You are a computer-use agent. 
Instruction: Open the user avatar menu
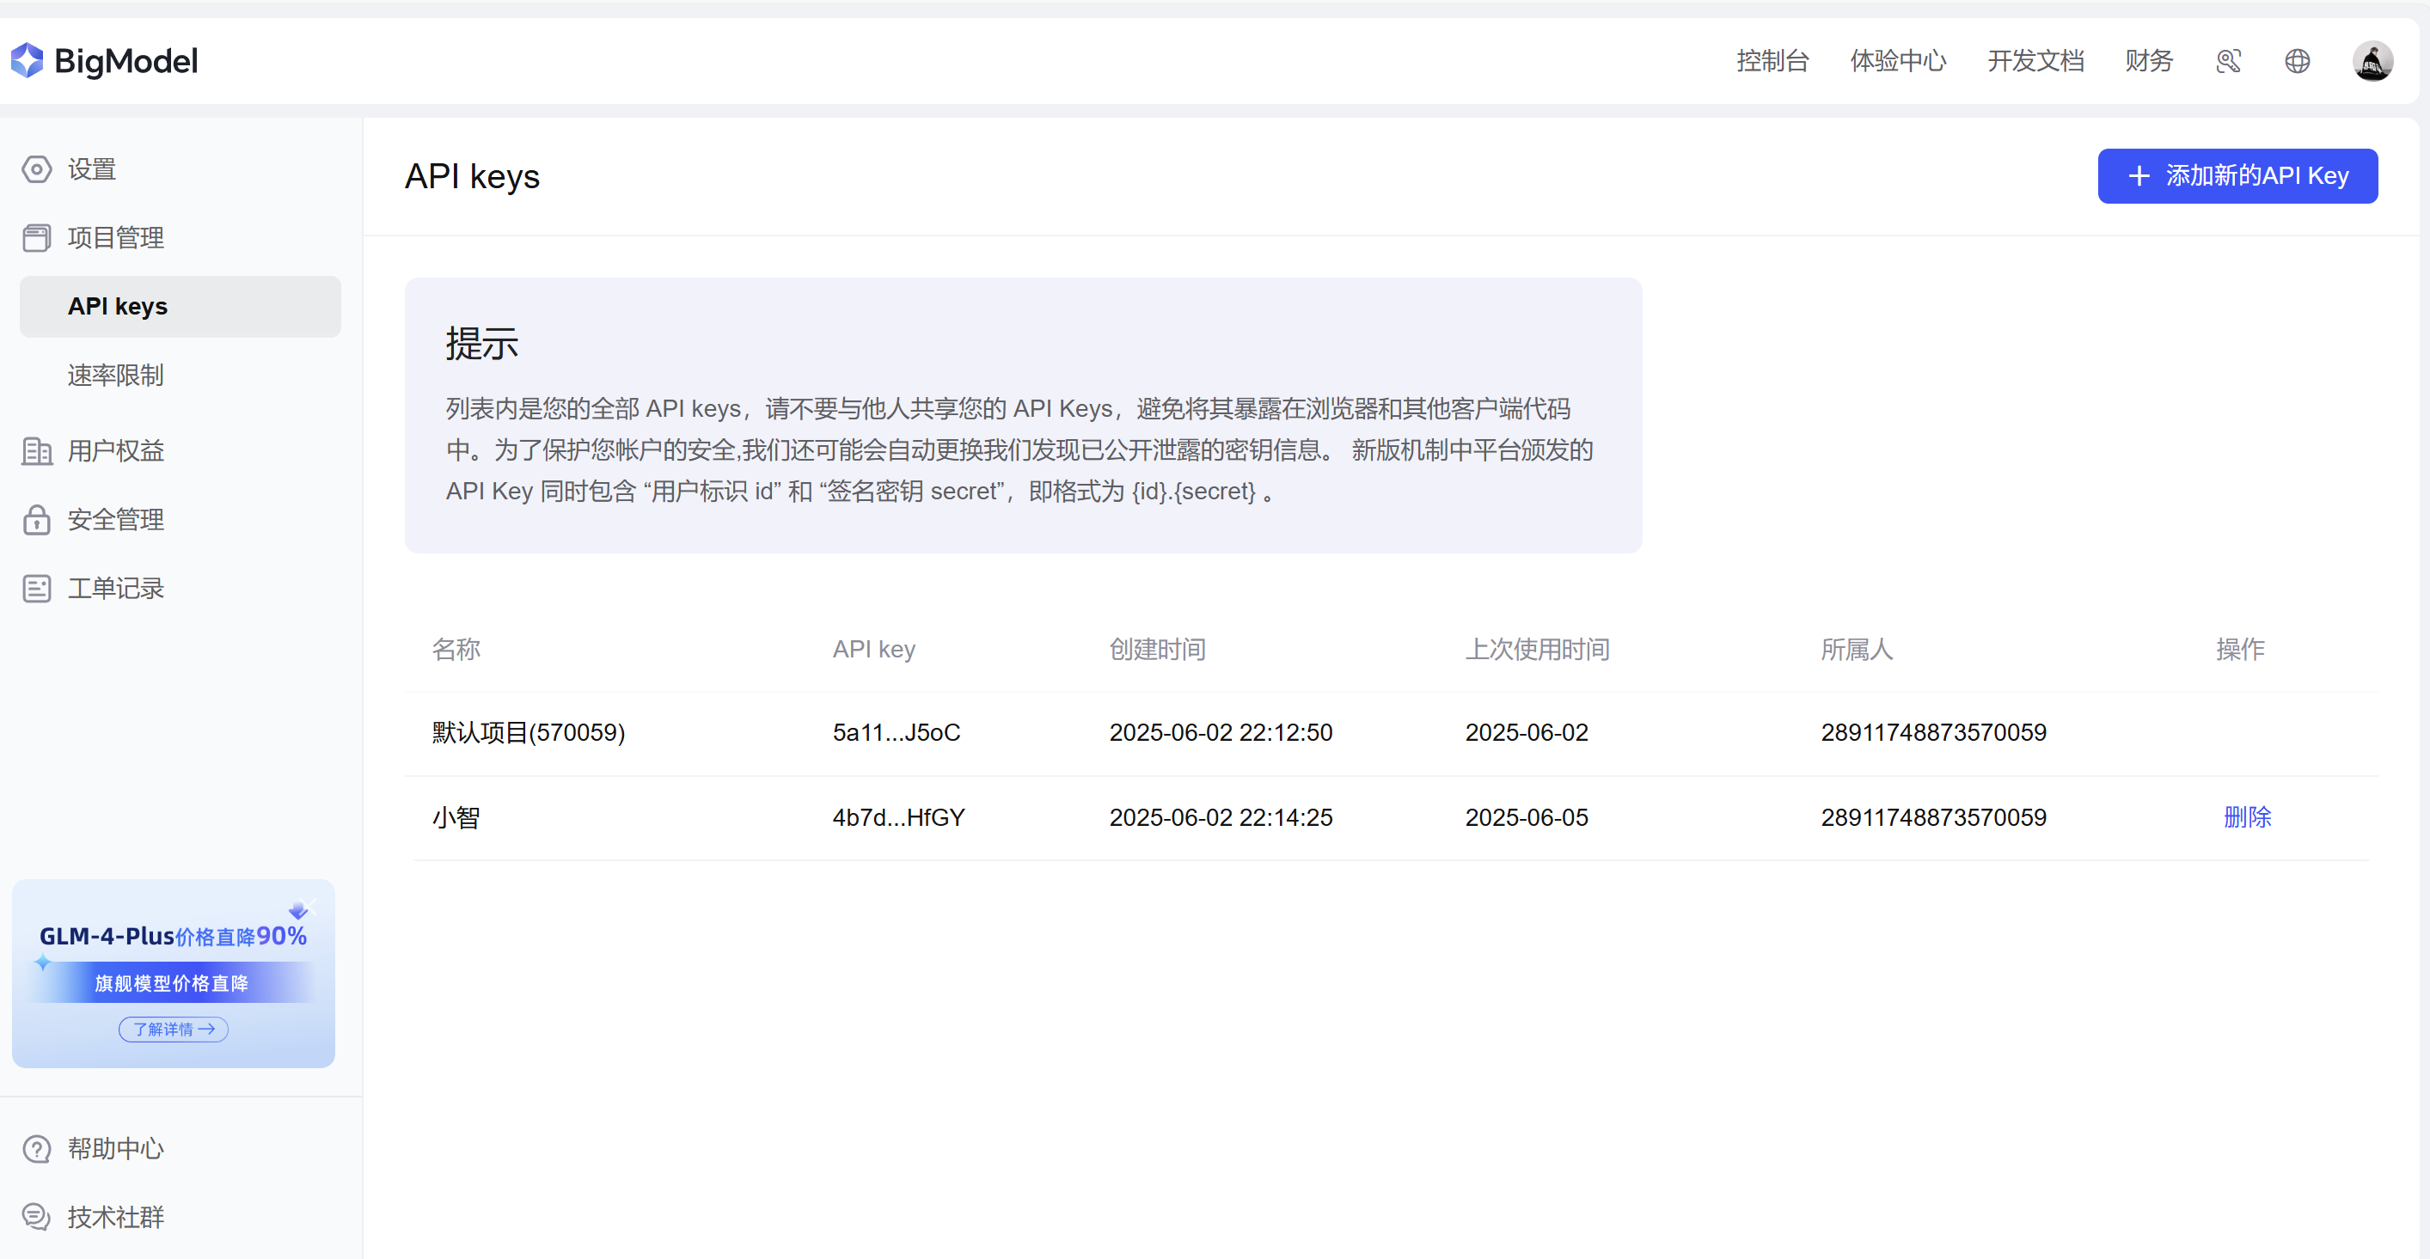tap(2372, 61)
